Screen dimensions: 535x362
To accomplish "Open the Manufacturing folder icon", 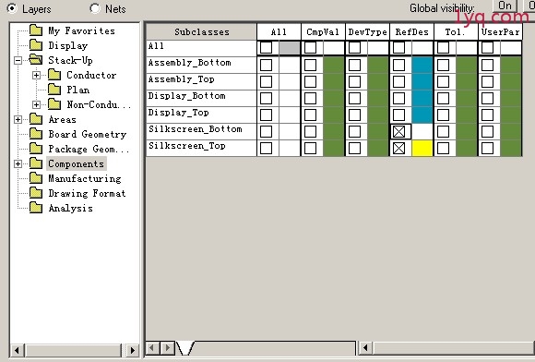I will tap(36, 178).
